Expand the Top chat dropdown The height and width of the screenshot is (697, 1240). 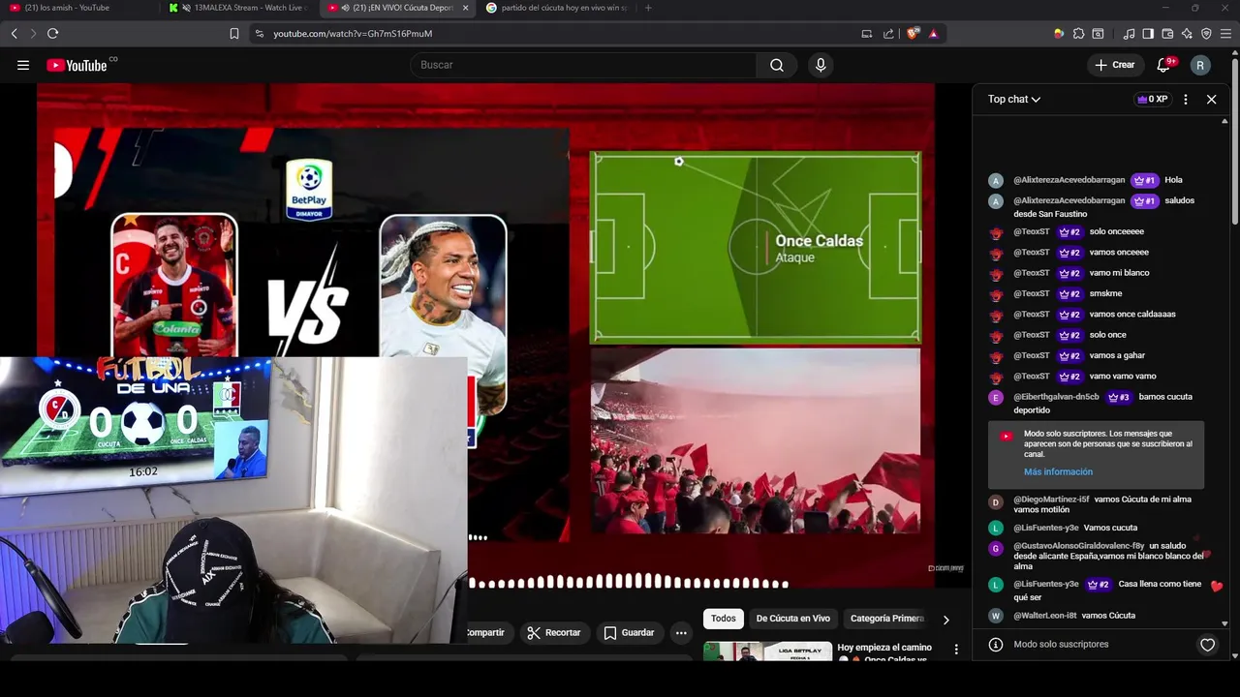(1014, 99)
